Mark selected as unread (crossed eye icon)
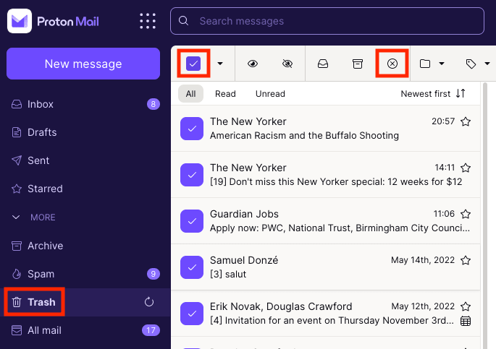 (287, 64)
